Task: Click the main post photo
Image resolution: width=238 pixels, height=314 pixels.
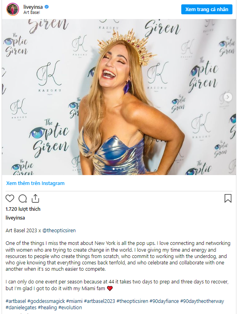Action: (119, 97)
